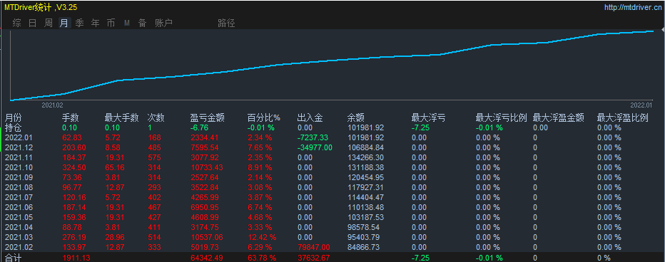Click the 最大手数 column header

122,118
